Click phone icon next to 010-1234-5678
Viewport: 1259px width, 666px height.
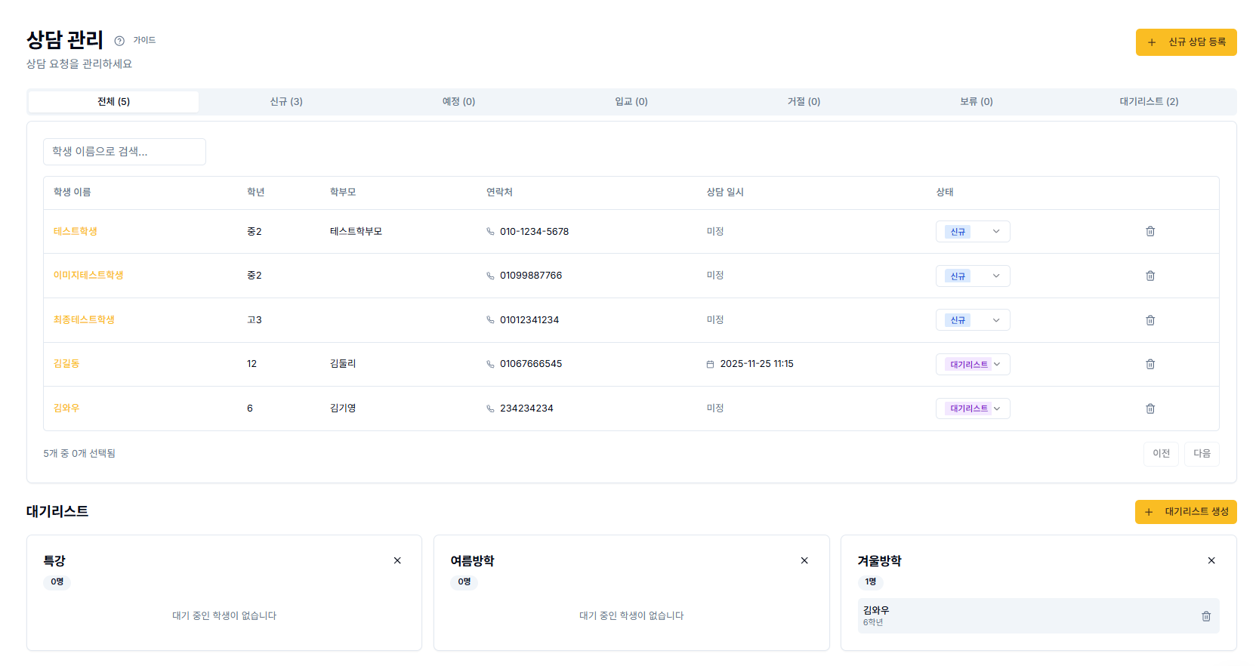[490, 232]
